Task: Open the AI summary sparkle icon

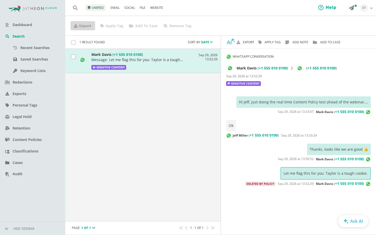Action: tap(231, 42)
